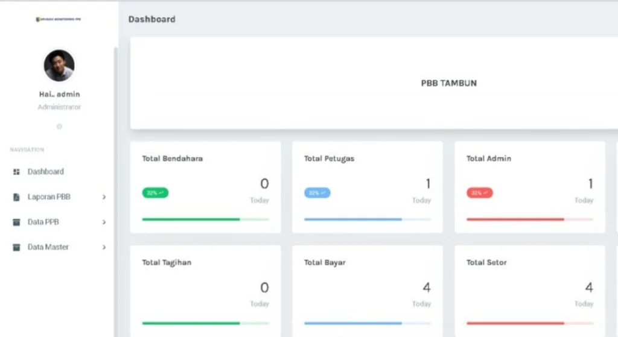Click the Dashboard grid icon in navigation
Viewport: 618px width, 337px height.
16,172
